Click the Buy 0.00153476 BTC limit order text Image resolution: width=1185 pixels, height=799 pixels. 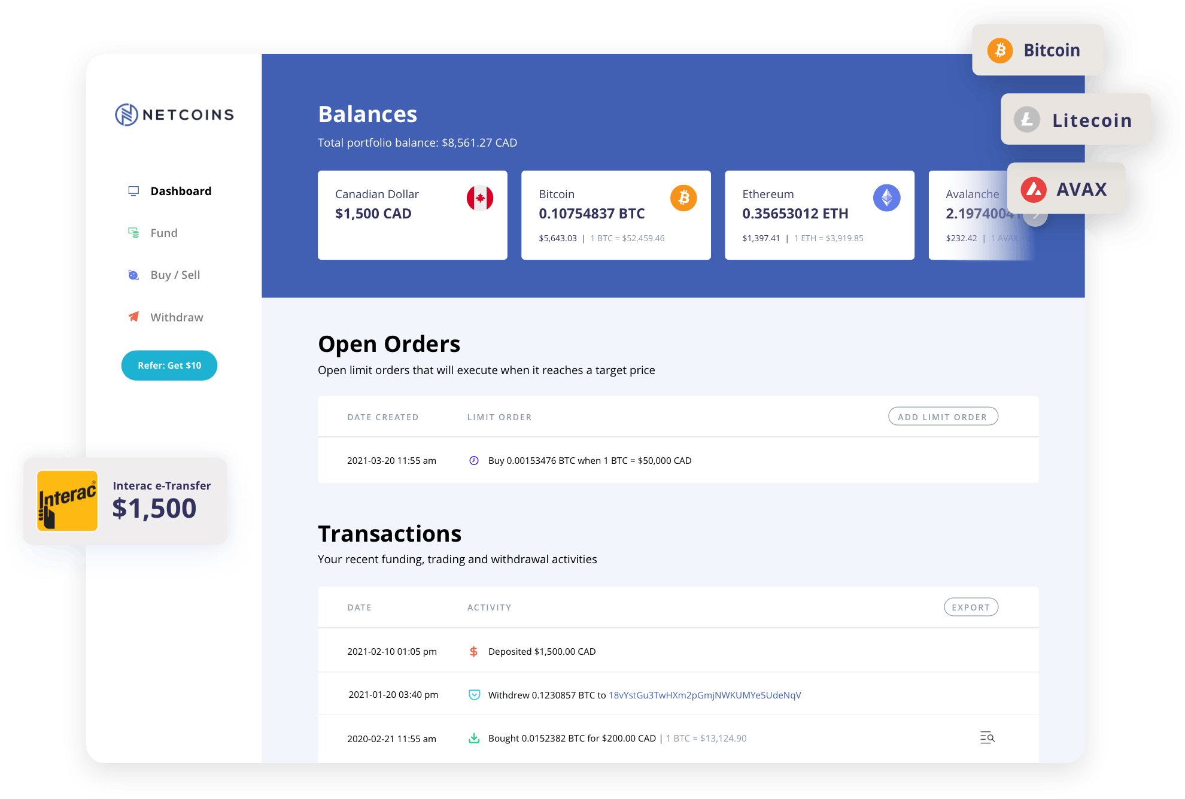(590, 460)
